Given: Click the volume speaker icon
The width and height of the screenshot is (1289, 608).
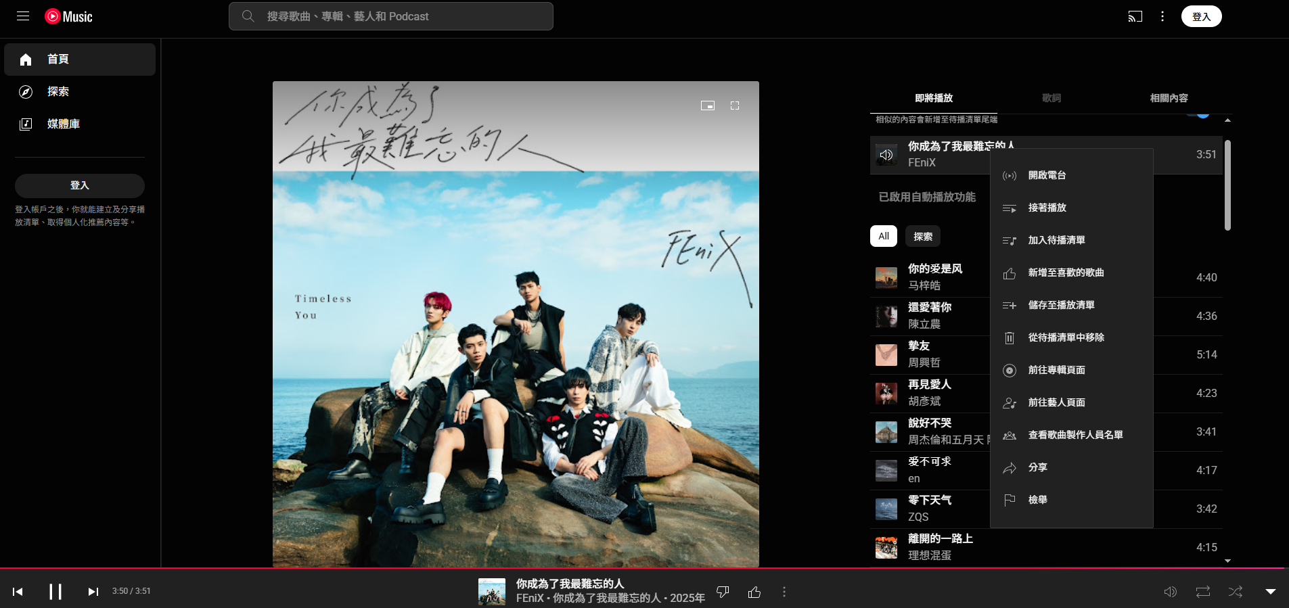Looking at the screenshot, I should click(x=1170, y=592).
